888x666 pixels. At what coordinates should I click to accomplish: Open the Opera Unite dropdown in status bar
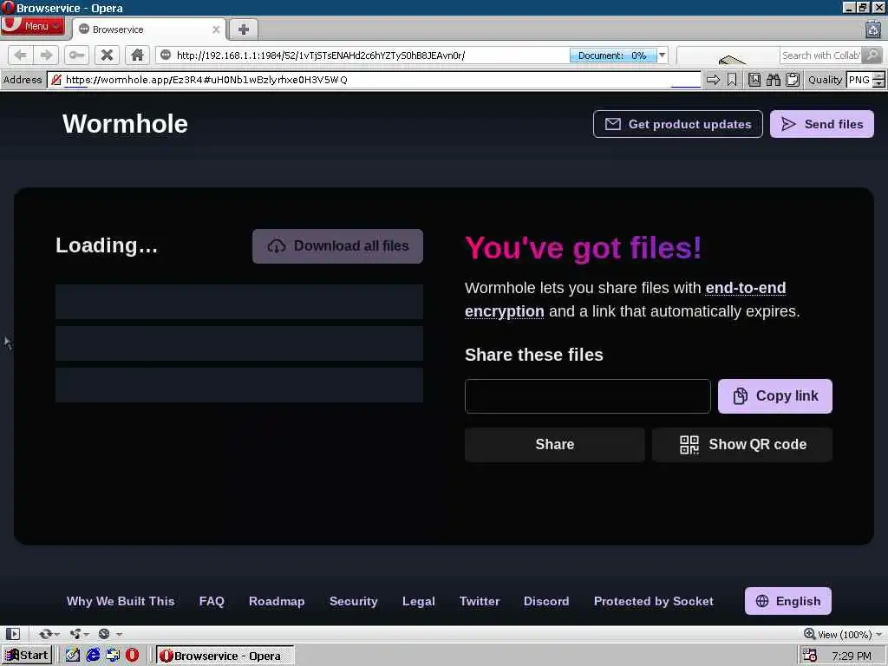pyautogui.click(x=79, y=634)
